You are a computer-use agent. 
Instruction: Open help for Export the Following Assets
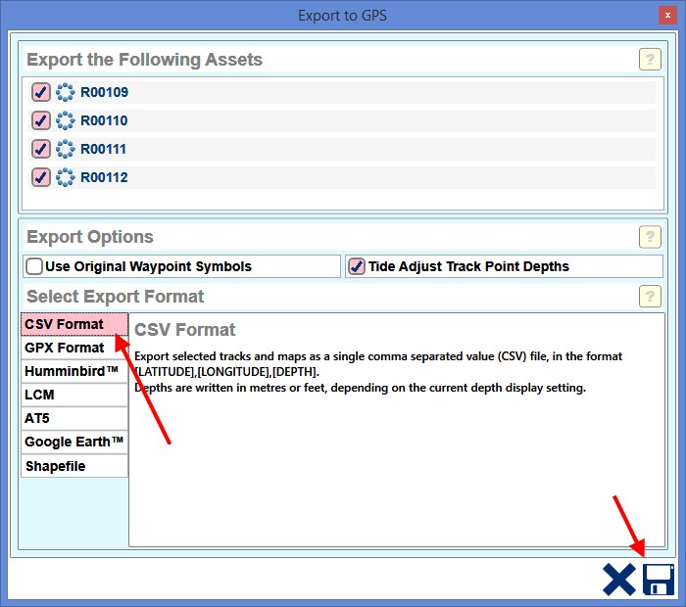[650, 59]
